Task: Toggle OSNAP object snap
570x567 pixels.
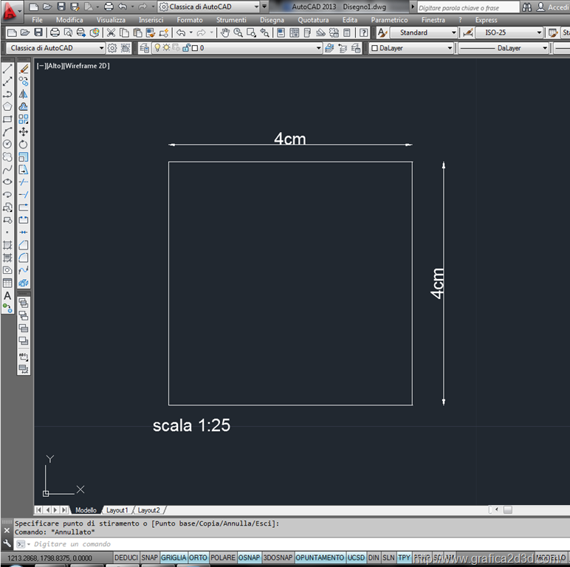Action: [250, 557]
